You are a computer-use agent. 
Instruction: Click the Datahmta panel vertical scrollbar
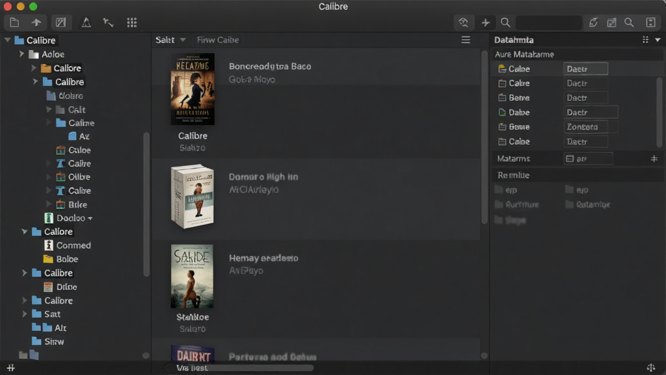point(659,112)
